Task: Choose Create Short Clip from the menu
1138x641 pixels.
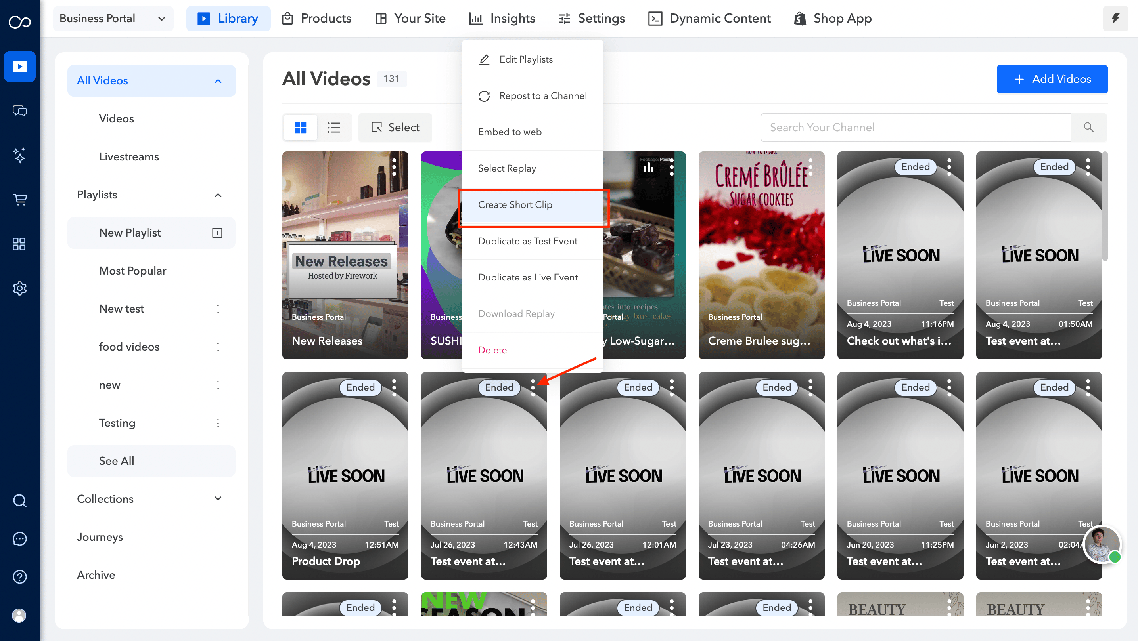Action: click(x=515, y=204)
